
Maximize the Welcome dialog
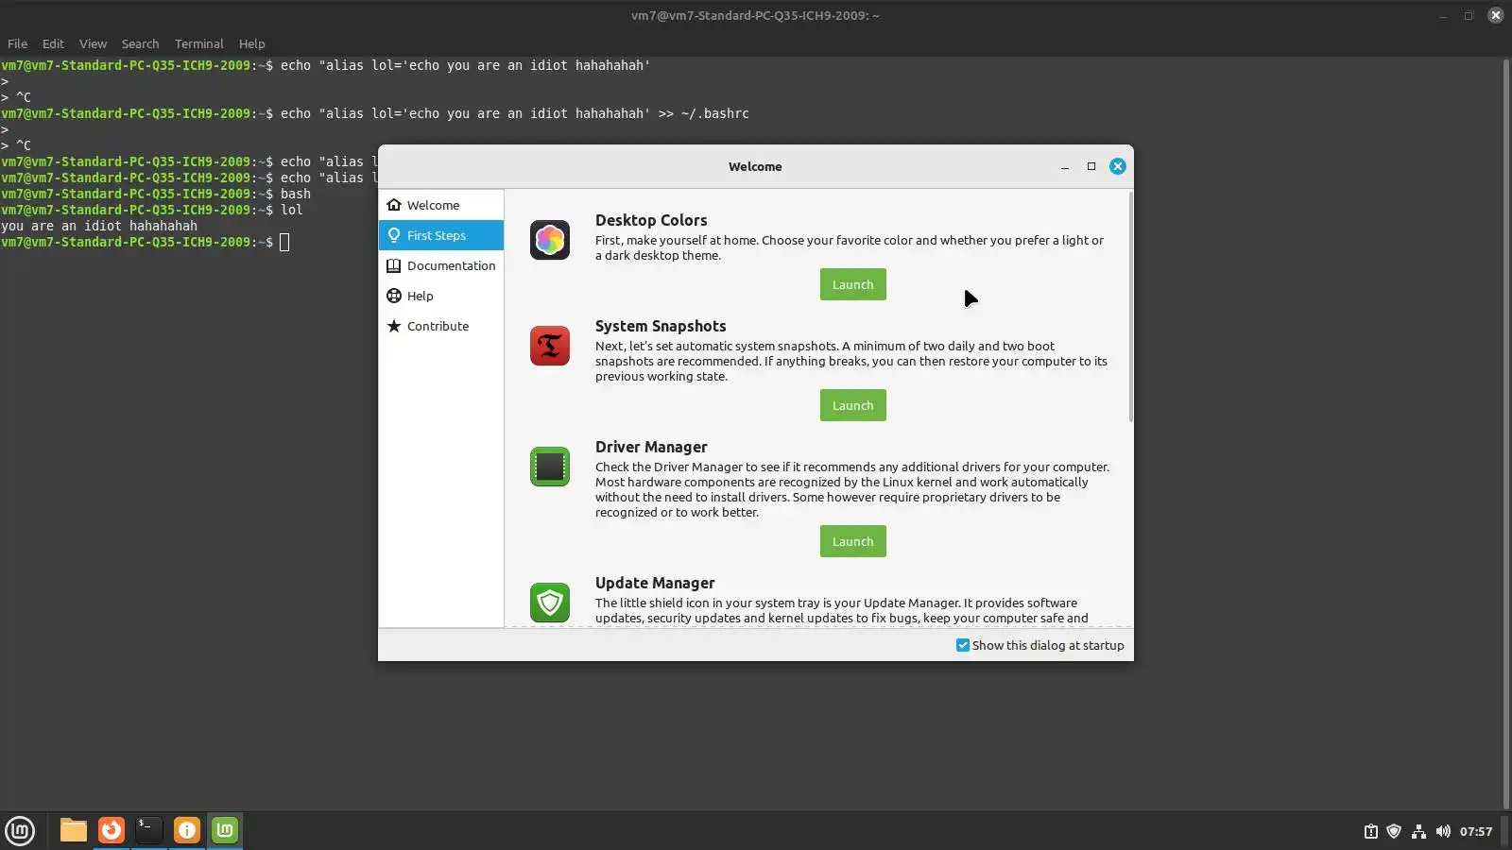(x=1091, y=166)
